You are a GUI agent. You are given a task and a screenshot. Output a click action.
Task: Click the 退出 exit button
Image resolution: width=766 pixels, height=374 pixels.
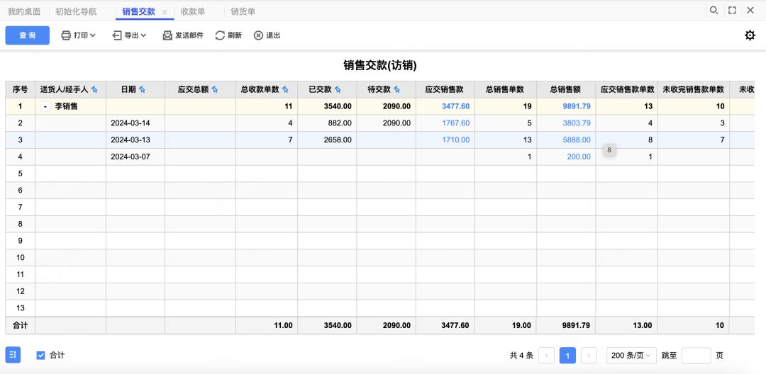(267, 35)
